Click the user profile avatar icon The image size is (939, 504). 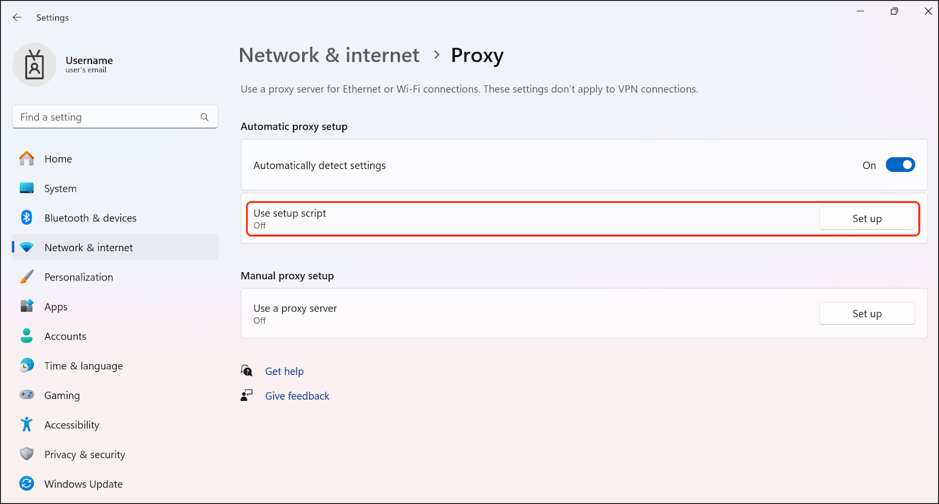pos(35,65)
